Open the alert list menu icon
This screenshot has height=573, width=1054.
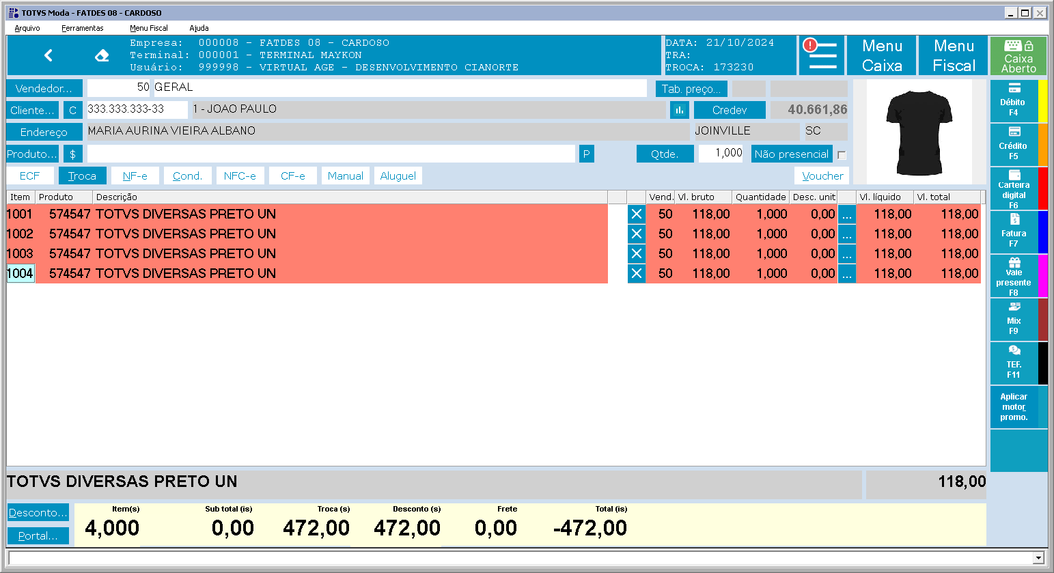pyautogui.click(x=820, y=55)
